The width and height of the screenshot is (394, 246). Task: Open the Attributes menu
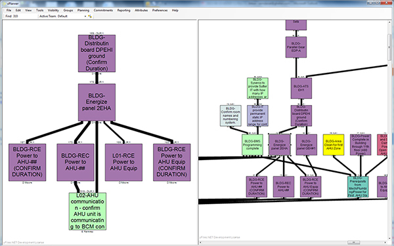tap(141, 10)
